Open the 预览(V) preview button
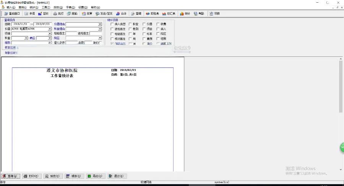Viewport: 344px width, 186px height. click(x=53, y=176)
